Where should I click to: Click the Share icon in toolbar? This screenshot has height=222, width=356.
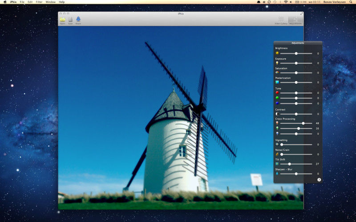tap(78, 19)
